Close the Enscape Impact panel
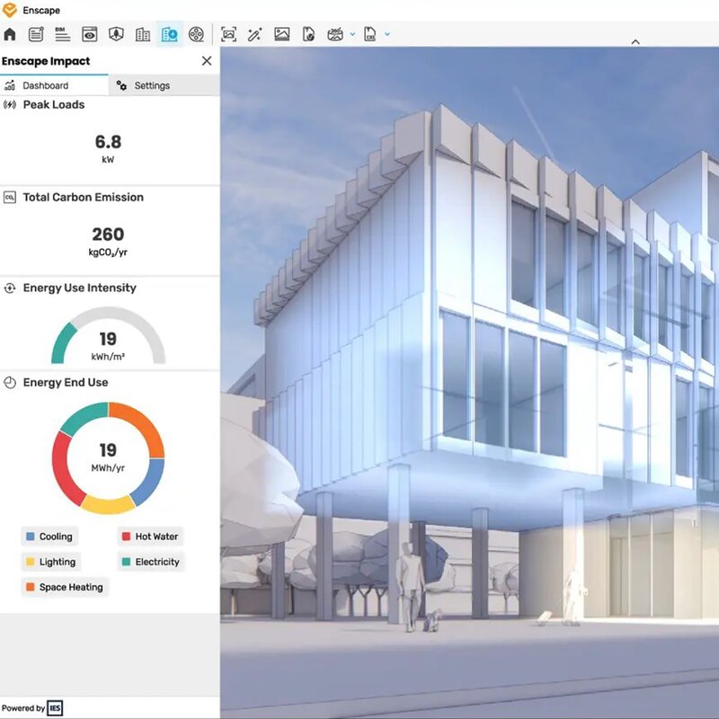Viewport: 719px width, 719px height. pyautogui.click(x=207, y=61)
